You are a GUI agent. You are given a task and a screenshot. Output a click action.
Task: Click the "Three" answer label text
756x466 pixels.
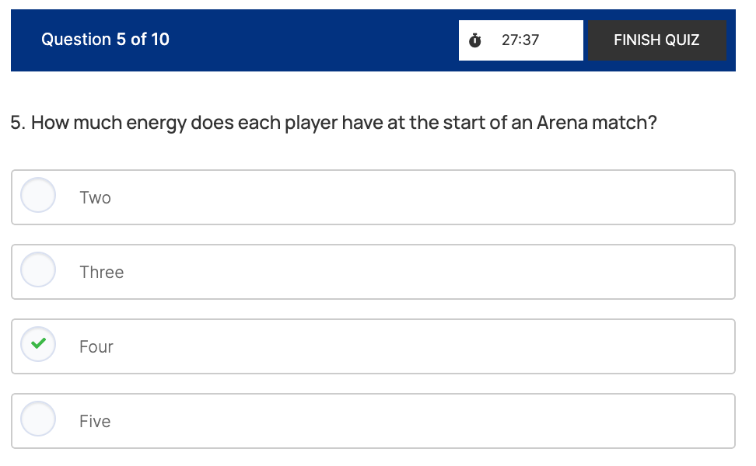tap(101, 273)
